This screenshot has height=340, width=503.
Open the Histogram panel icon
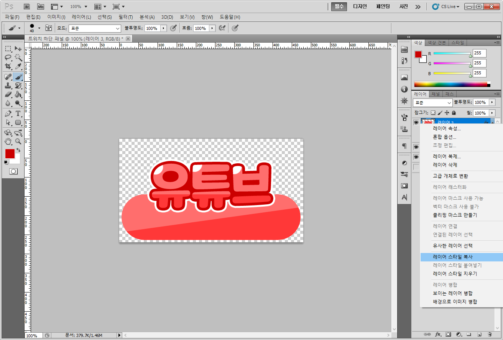pos(404,77)
